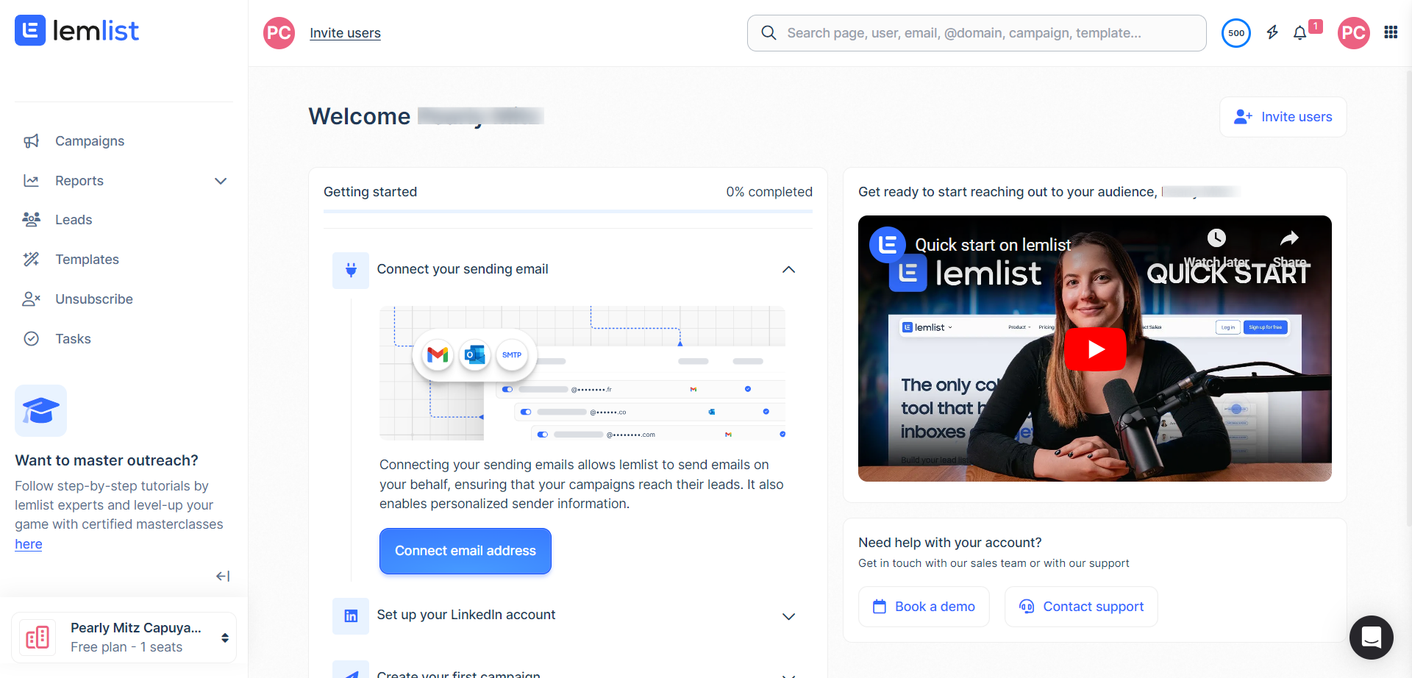The width and height of the screenshot is (1412, 678).
Task: Click Book a demo button
Action: (x=924, y=607)
